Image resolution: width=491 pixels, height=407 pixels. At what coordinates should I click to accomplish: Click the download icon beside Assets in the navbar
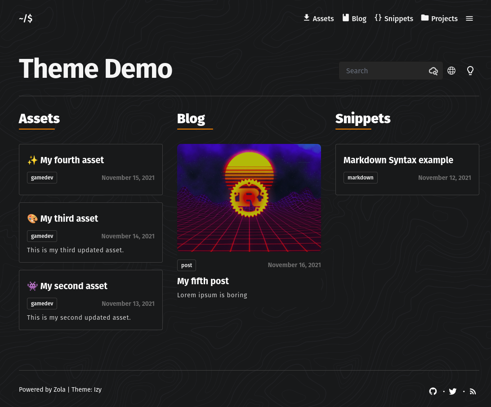(307, 18)
